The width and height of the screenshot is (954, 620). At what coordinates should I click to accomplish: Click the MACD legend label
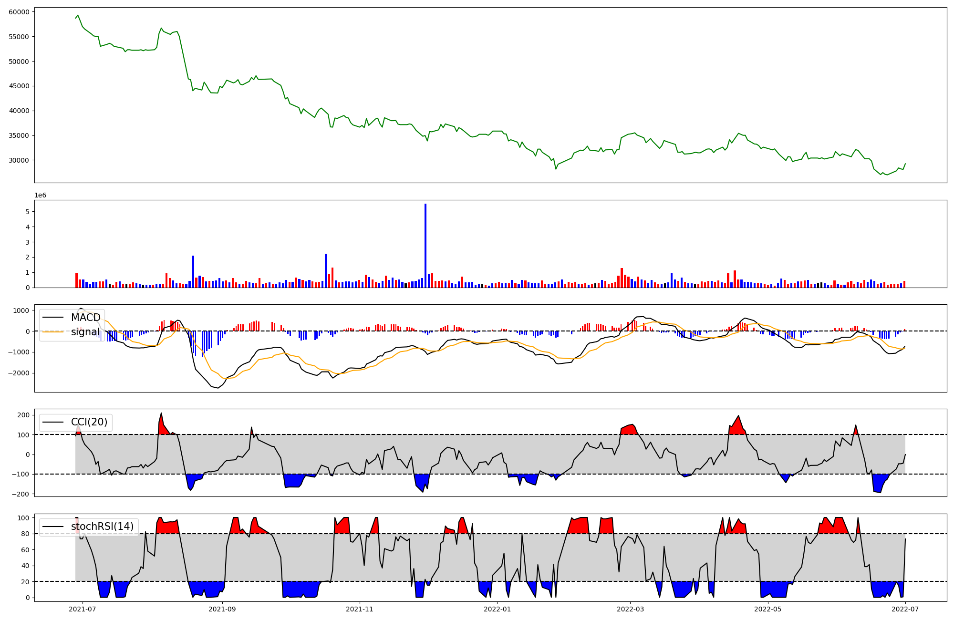point(85,318)
